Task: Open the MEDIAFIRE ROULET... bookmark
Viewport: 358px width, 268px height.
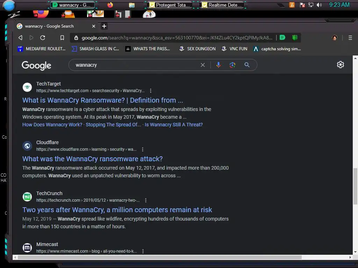Action: click(42, 49)
